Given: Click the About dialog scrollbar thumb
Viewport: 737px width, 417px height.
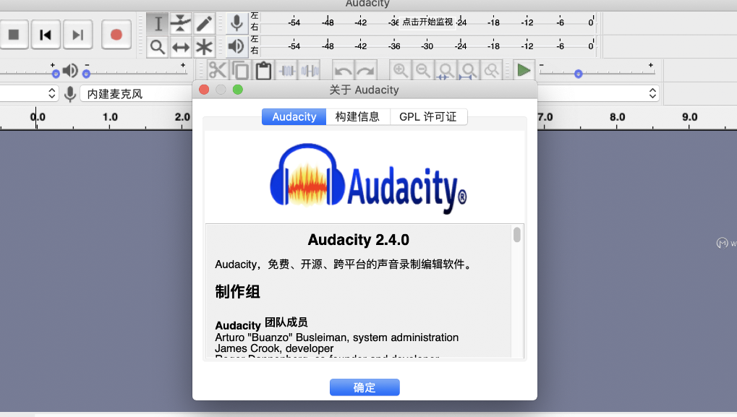Looking at the screenshot, I should (517, 234).
